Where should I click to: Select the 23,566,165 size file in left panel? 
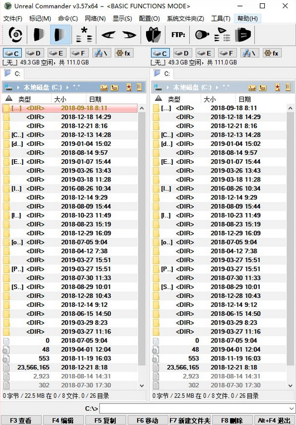click(70, 367)
